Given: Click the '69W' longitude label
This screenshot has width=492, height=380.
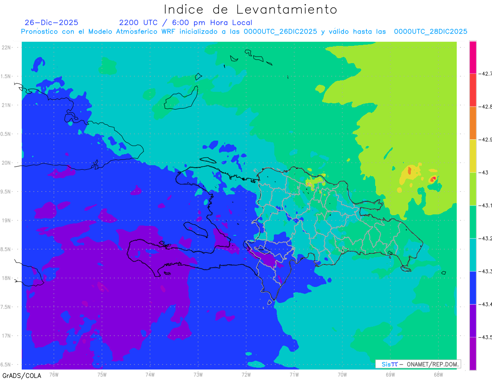Looking at the screenshot, I should pyautogui.click(x=390, y=375).
